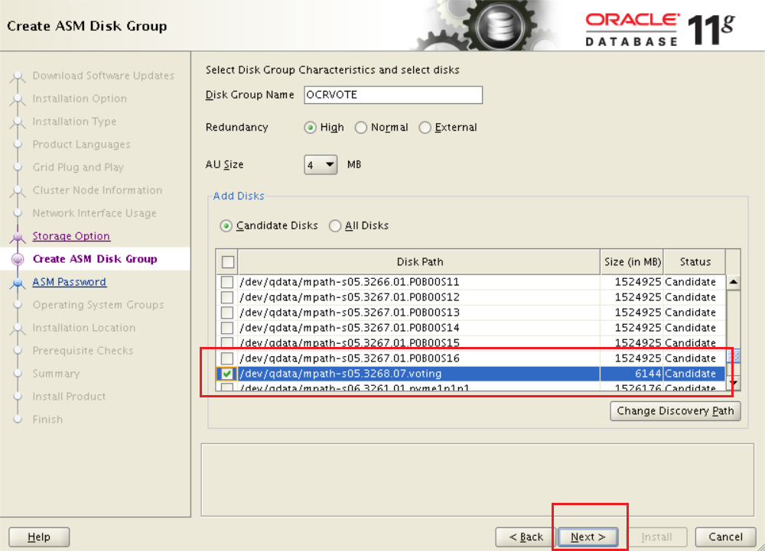
Task: Select the /dev/qdata/mpath-s05.3267.01.P0B00S13 path
Action: pyautogui.click(x=350, y=313)
